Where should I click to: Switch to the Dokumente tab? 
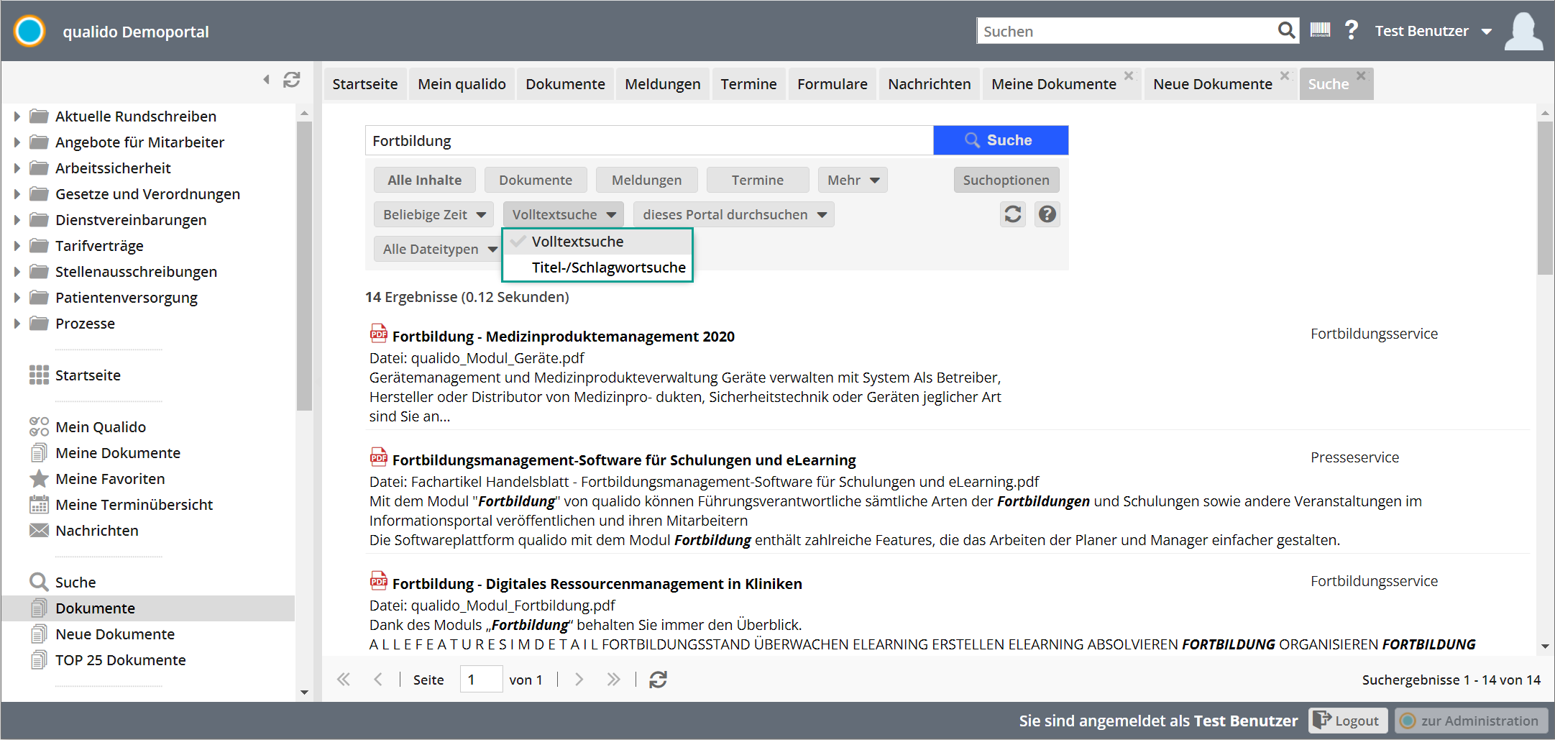566,84
